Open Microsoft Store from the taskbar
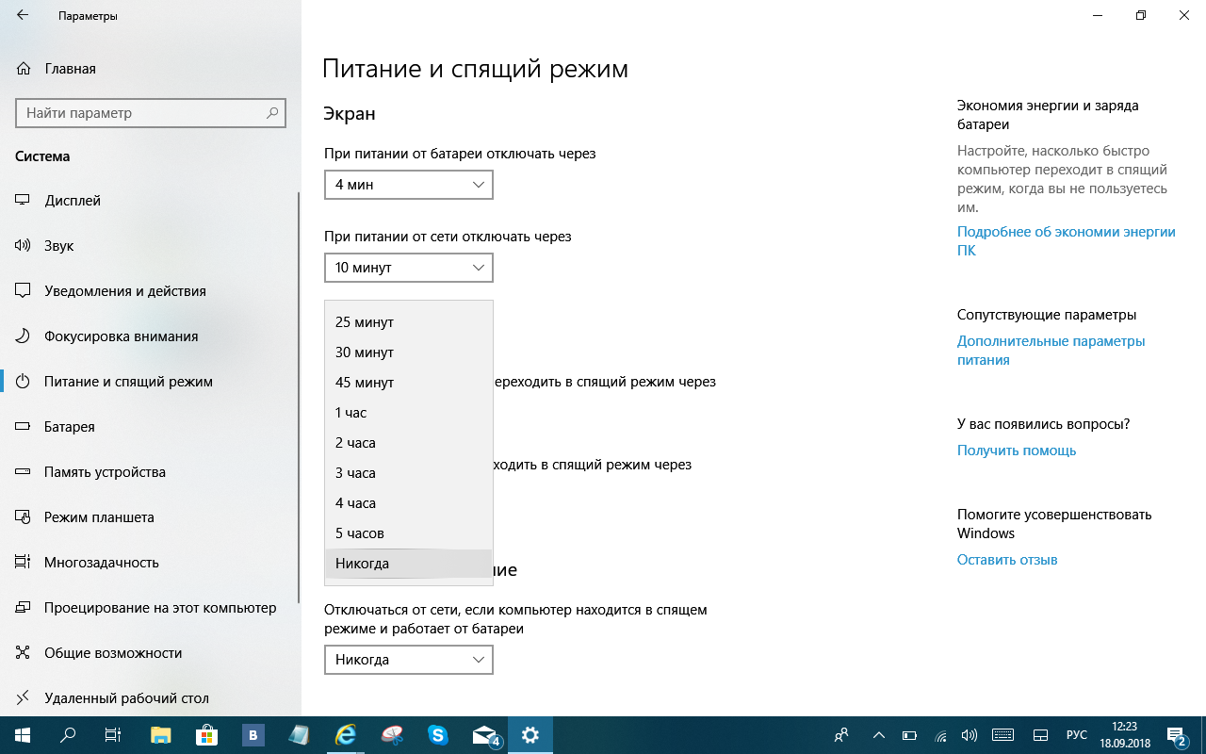Viewport: 1206px width, 754px height. (207, 735)
